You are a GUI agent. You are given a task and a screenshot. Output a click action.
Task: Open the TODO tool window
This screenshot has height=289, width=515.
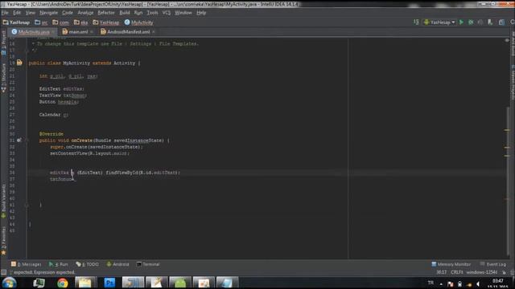(x=88, y=264)
